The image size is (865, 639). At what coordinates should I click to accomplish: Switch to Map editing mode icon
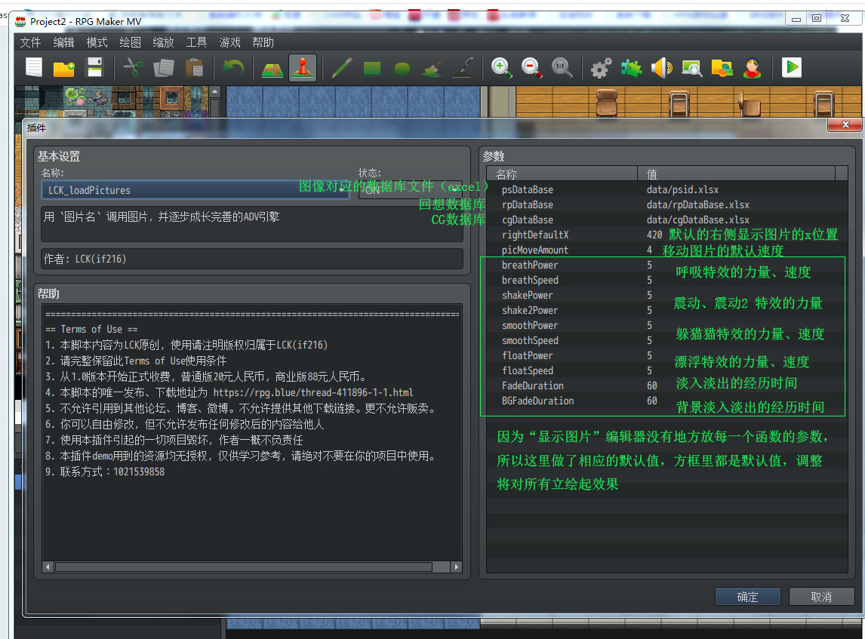click(272, 68)
